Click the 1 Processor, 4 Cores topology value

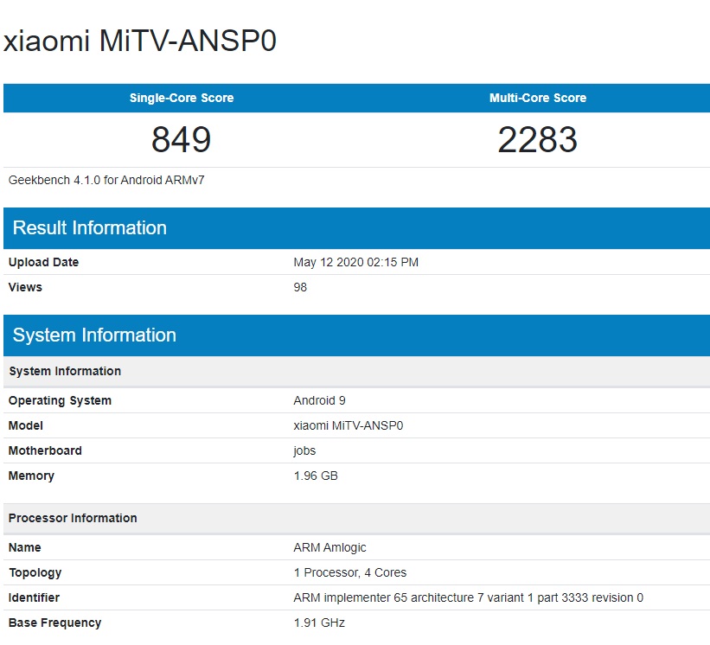[x=349, y=572]
